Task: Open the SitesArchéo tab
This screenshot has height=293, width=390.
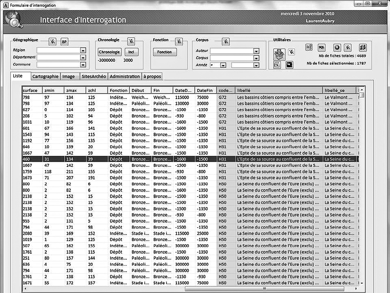Action: 94,76
